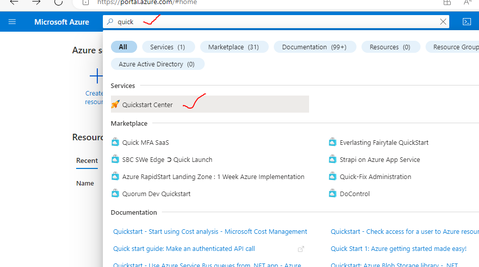Go to Microsoft Azure home
Image resolution: width=479 pixels, height=267 pixels.
62,22
